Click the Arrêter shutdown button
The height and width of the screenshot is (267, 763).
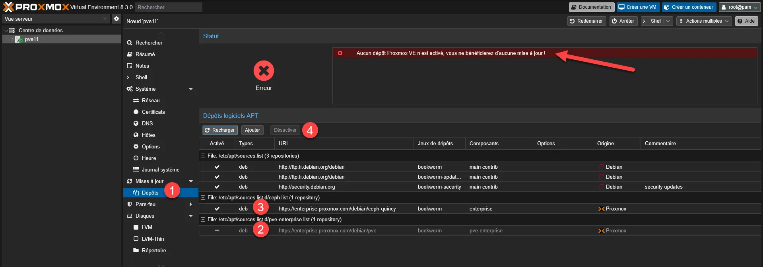(x=623, y=21)
